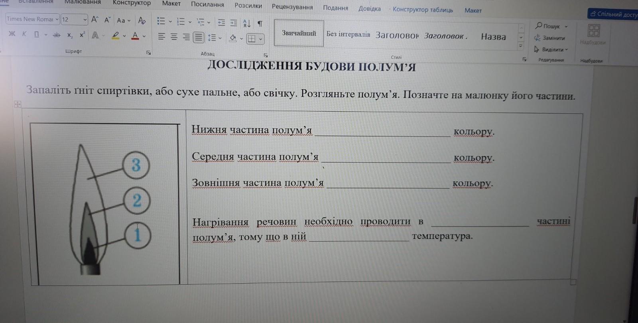The height and width of the screenshot is (323, 638).
Task: Apply red font color
Action: [x=135, y=36]
